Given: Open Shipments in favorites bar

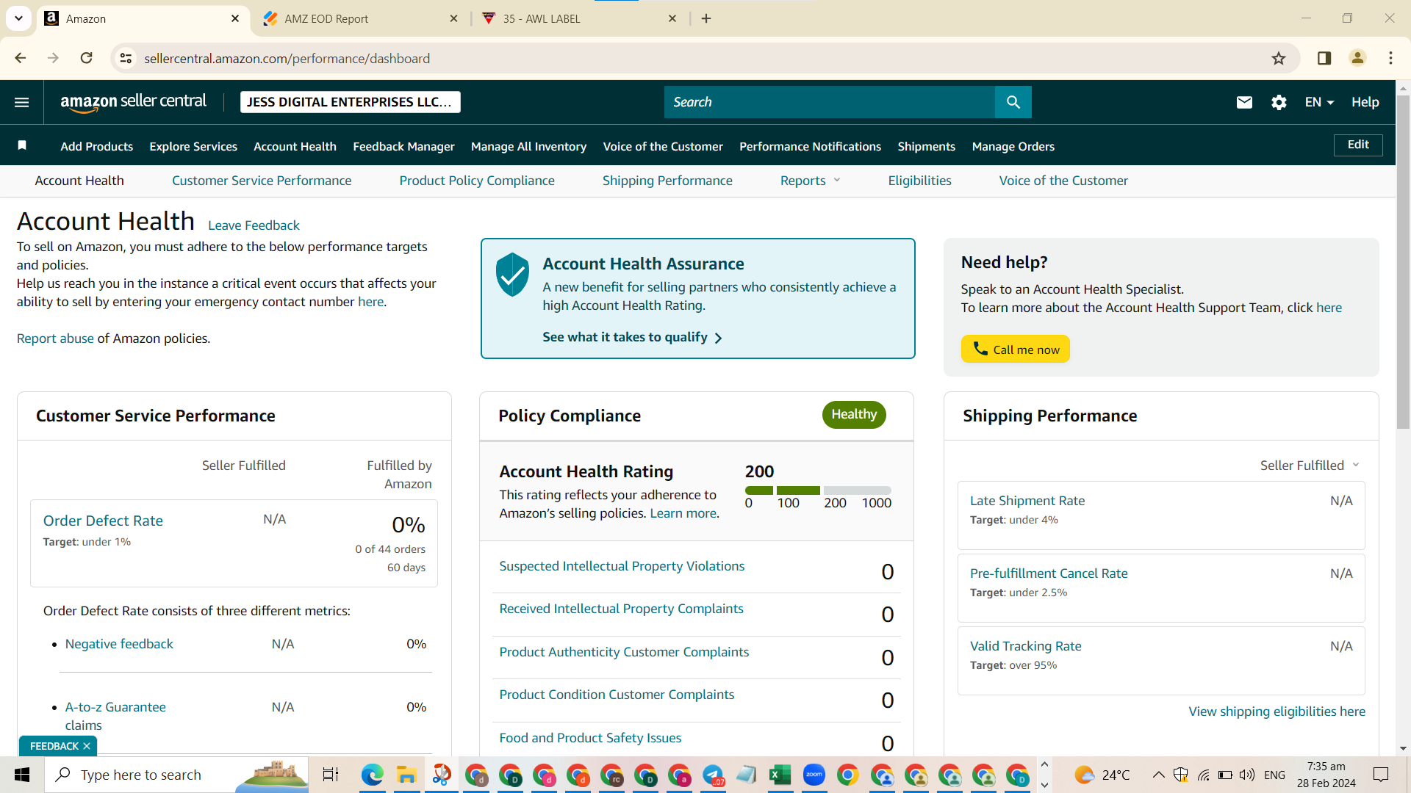Looking at the screenshot, I should tap(927, 146).
